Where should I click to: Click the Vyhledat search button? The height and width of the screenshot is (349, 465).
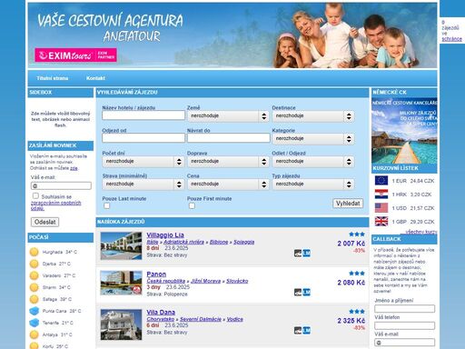(348, 204)
